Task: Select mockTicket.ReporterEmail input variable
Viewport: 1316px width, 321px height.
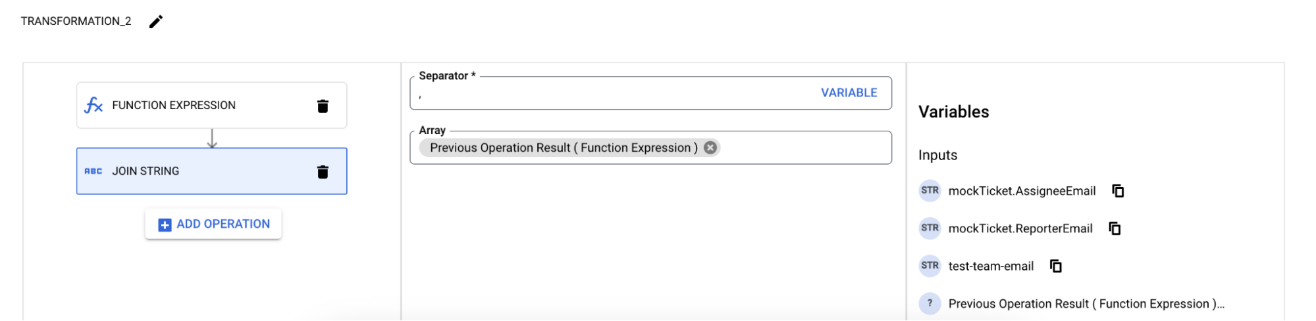Action: [1020, 228]
